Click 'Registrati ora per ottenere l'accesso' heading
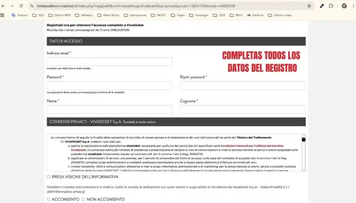 (96, 25)
